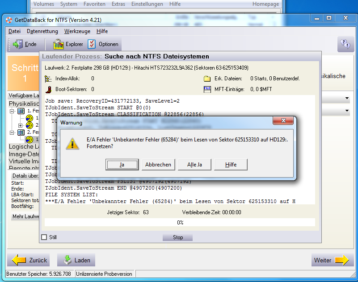This screenshot has width=358, height=282.
Task: Open Hilfe menu in background window
Action: [175, 4]
